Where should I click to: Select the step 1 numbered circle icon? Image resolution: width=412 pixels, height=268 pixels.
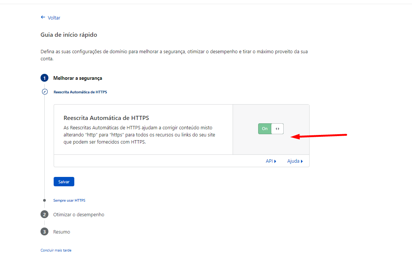[x=44, y=78]
